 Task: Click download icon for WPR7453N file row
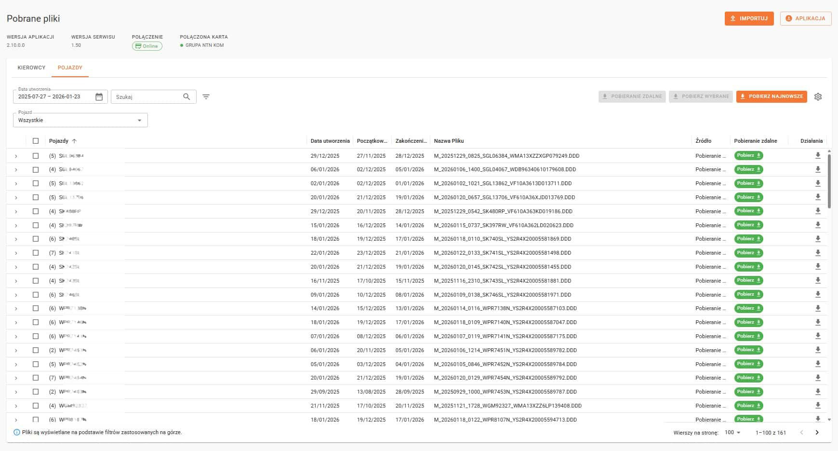click(x=817, y=392)
